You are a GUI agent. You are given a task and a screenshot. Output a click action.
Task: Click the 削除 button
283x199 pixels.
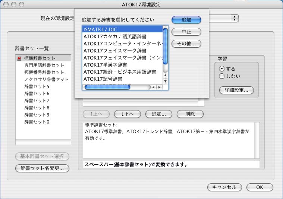pos(190,114)
